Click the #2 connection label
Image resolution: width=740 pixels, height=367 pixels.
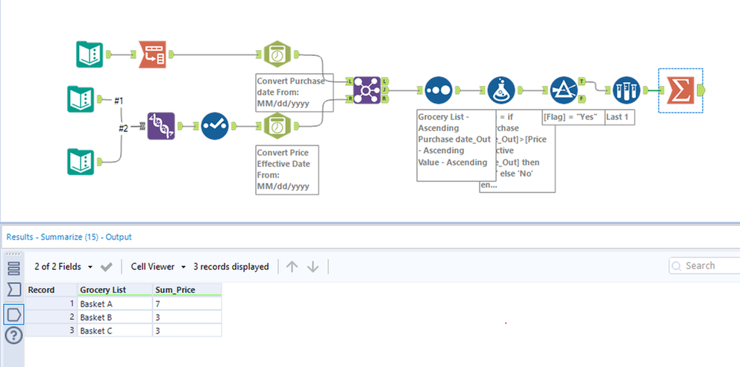coord(122,128)
